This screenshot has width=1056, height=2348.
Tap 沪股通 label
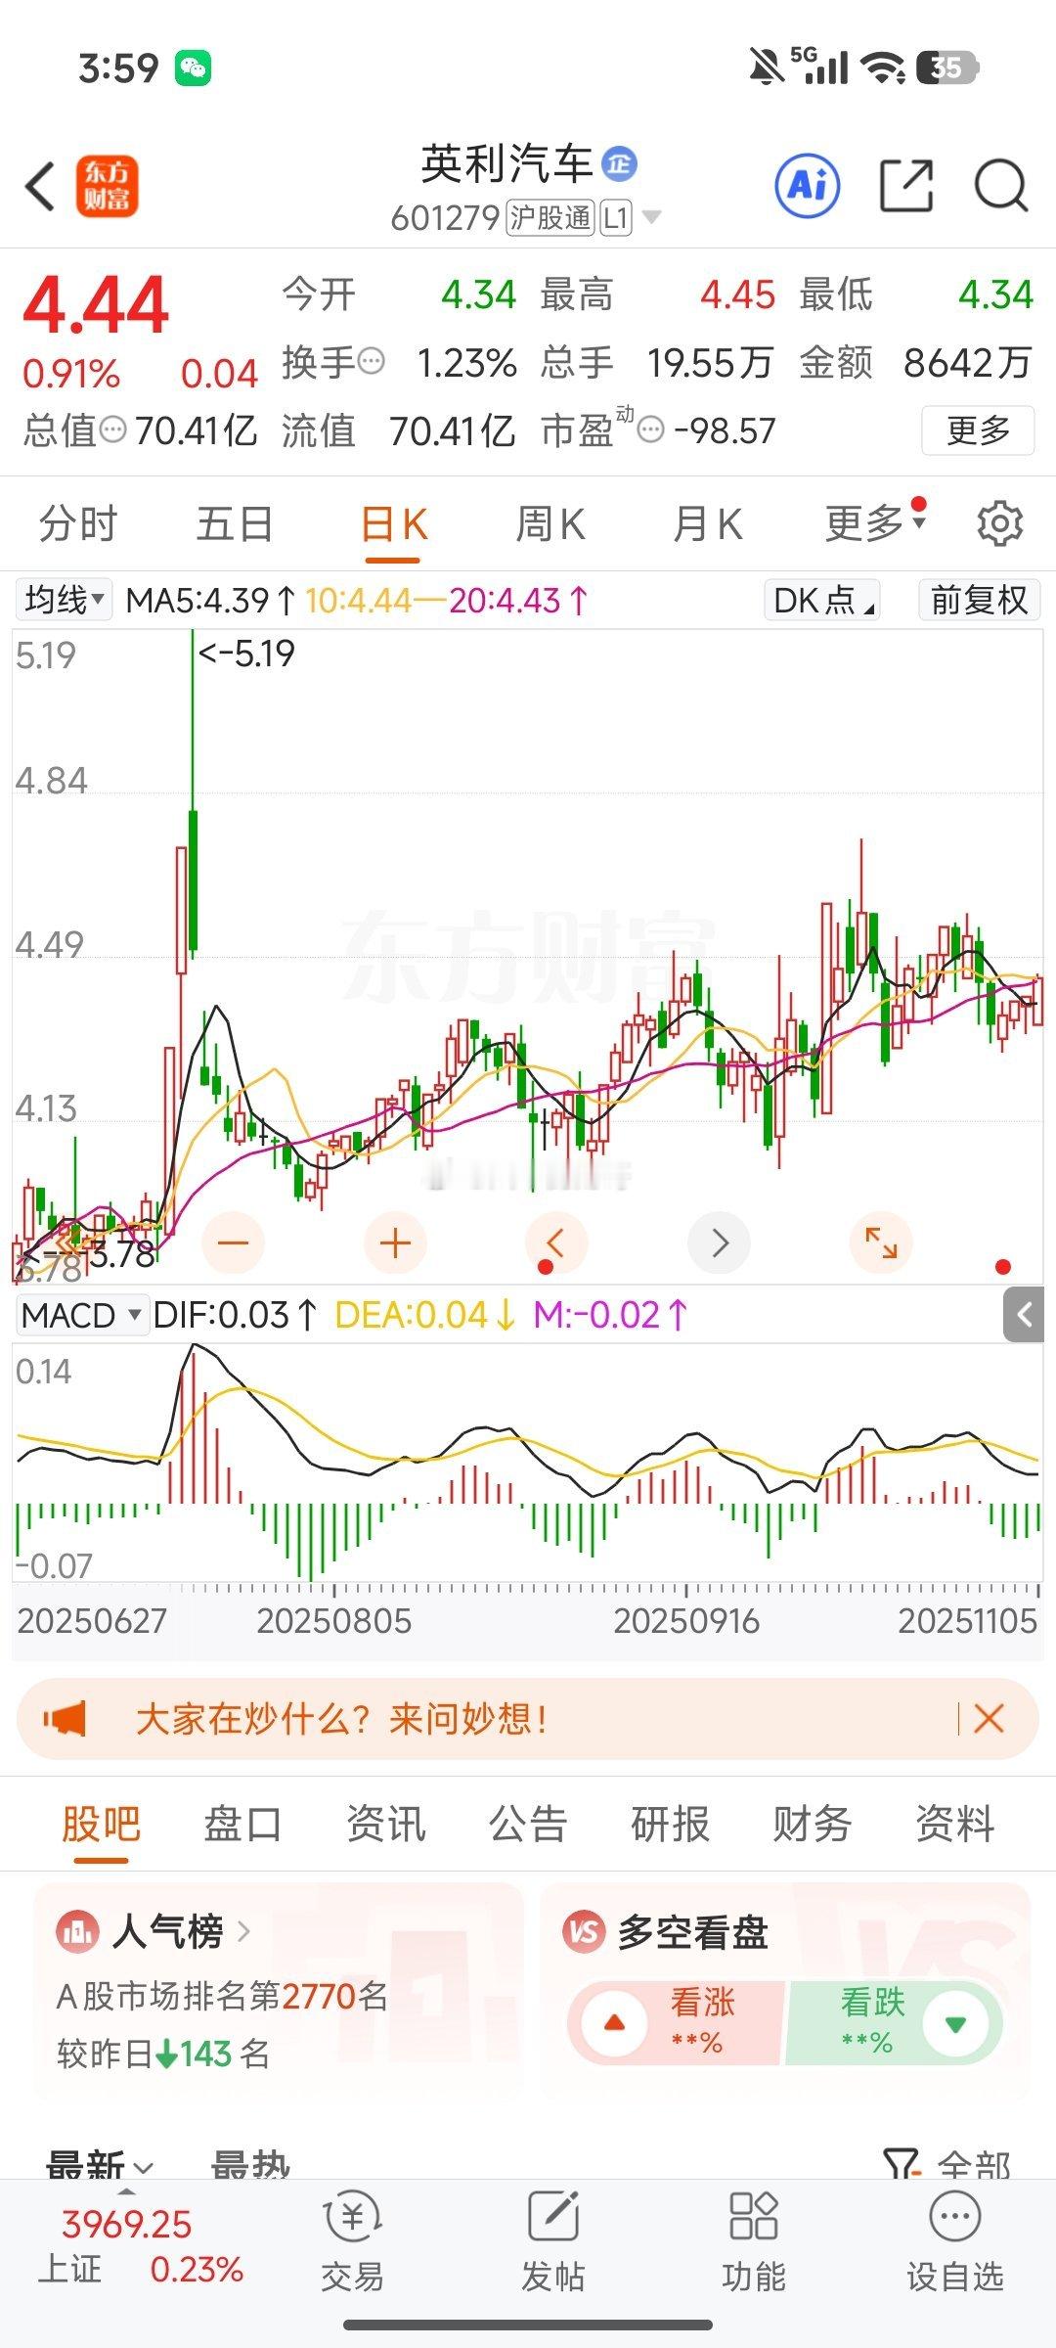coord(550,216)
